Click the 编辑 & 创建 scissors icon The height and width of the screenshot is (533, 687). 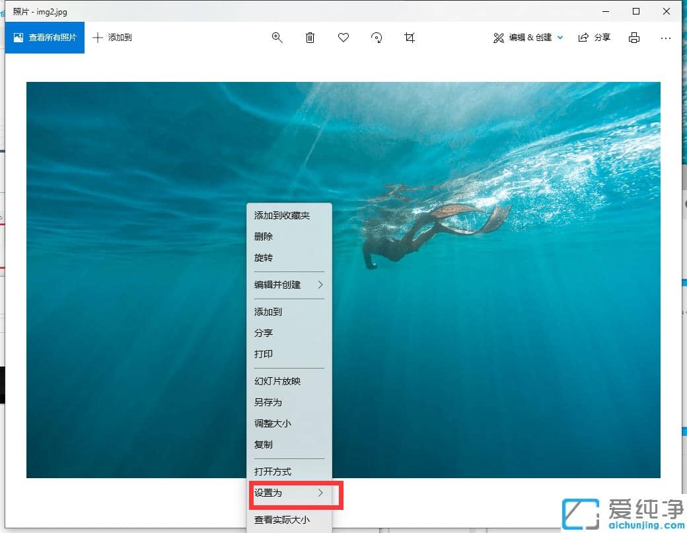coord(499,37)
